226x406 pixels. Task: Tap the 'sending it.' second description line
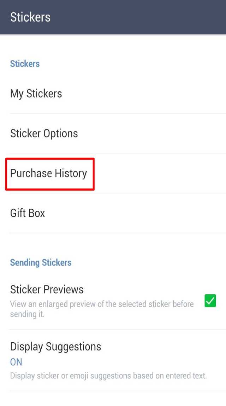point(27,314)
